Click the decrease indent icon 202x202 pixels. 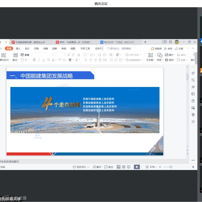tap(100, 55)
